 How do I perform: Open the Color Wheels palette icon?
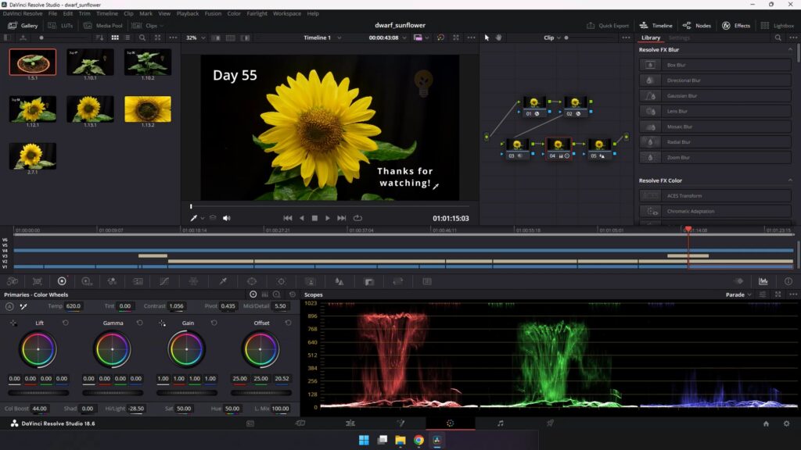(x=62, y=281)
